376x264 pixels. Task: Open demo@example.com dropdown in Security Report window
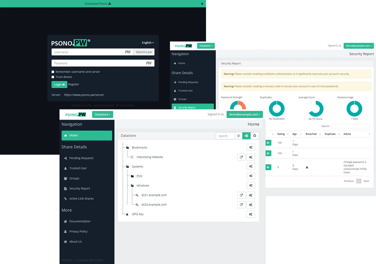[358, 46]
